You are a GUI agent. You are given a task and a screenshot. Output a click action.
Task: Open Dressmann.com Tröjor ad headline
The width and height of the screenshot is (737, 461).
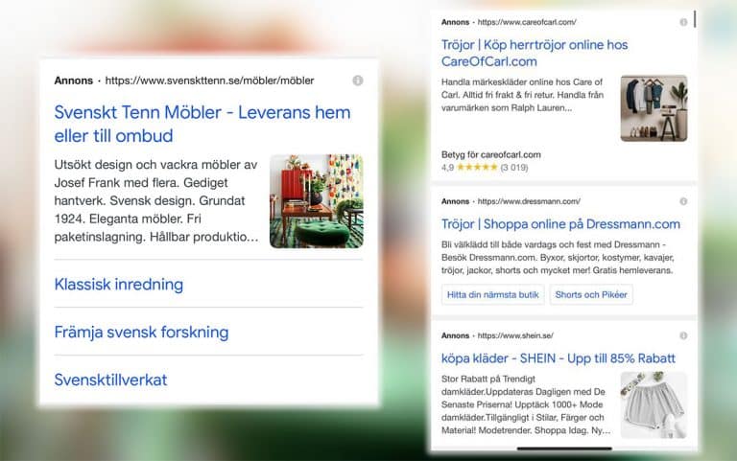(560, 224)
